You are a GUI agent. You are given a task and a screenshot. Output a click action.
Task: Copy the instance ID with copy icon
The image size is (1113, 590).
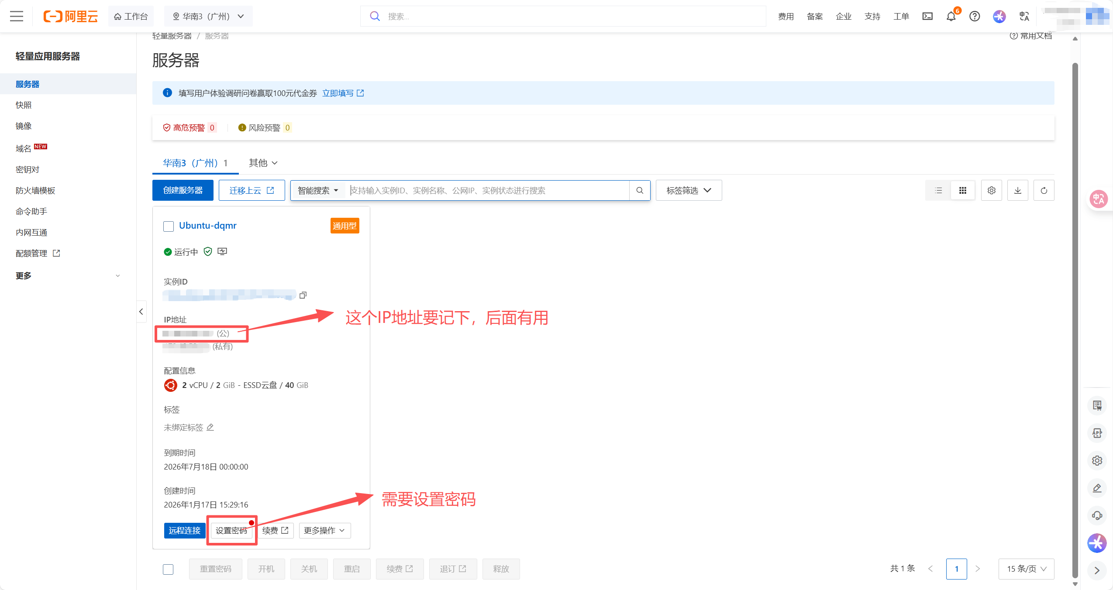[x=303, y=295]
